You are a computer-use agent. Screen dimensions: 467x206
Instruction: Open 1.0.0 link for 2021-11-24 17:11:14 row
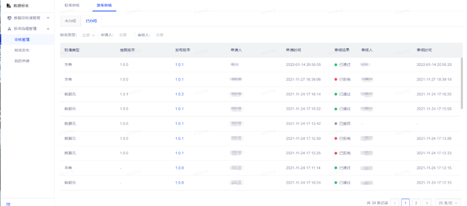(x=179, y=168)
